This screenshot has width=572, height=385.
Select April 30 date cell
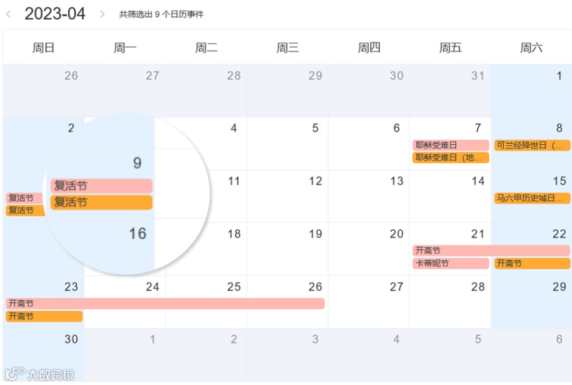point(43,355)
